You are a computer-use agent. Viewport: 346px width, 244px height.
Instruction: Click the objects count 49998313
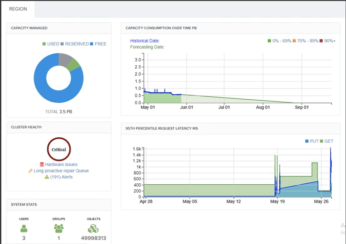(94, 238)
